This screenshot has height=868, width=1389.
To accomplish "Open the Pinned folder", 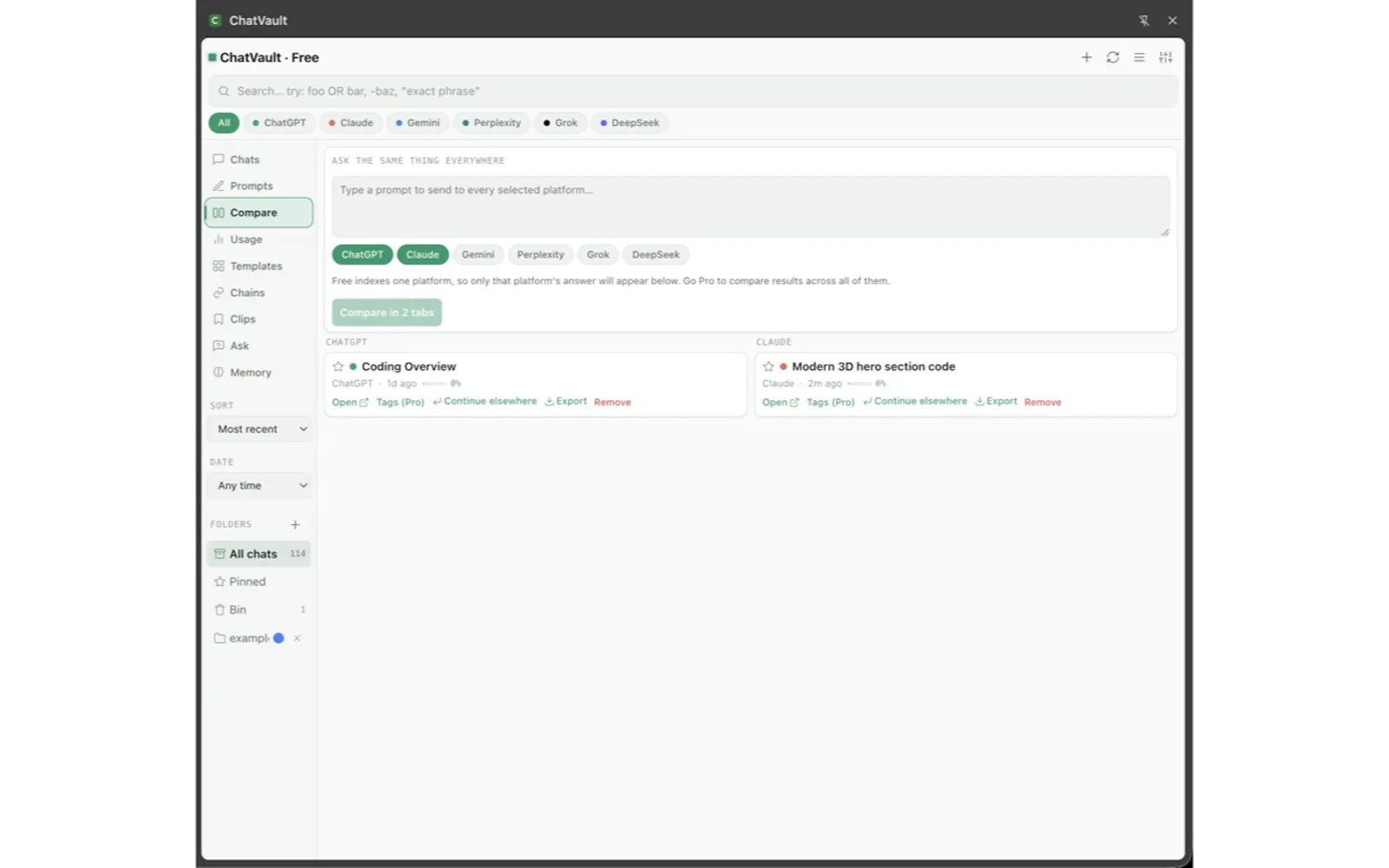I will click(x=259, y=582).
